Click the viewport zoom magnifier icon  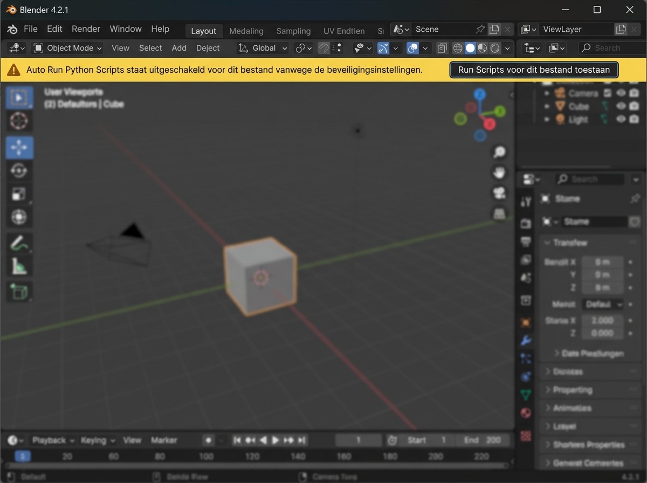(499, 152)
